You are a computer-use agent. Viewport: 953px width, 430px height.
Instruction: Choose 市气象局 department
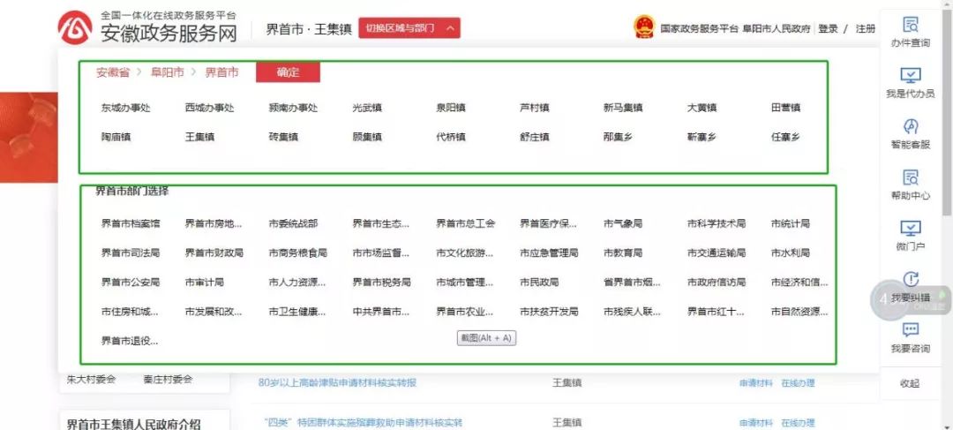tap(623, 223)
